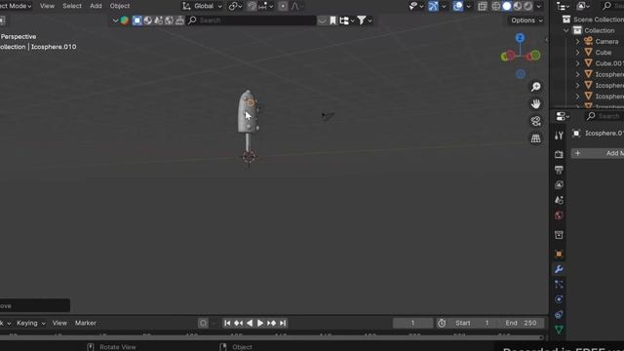Click the blue Z axis gizmo
The image size is (624, 351).
[x=520, y=38]
